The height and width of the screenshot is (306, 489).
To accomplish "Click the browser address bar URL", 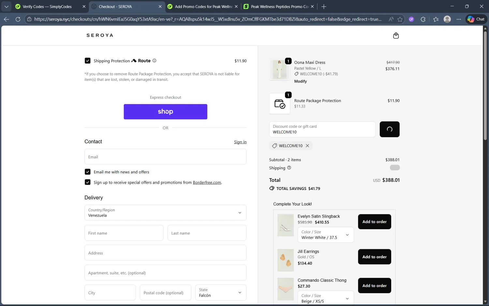I will [x=208, y=19].
